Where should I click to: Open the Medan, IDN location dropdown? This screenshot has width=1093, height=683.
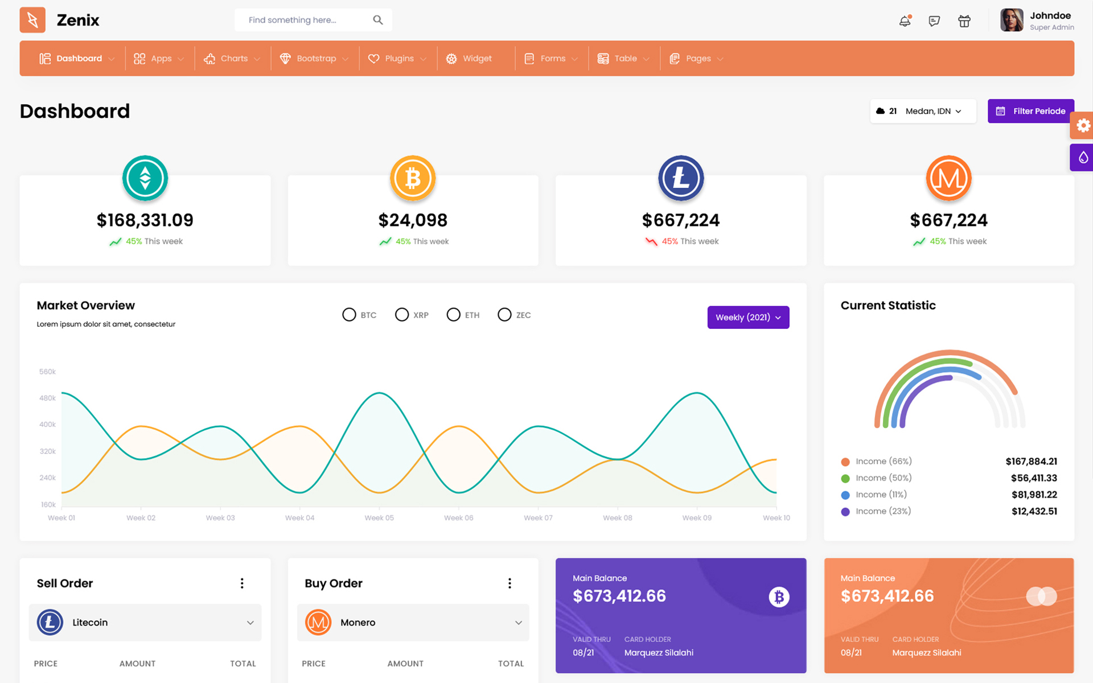tap(932, 111)
